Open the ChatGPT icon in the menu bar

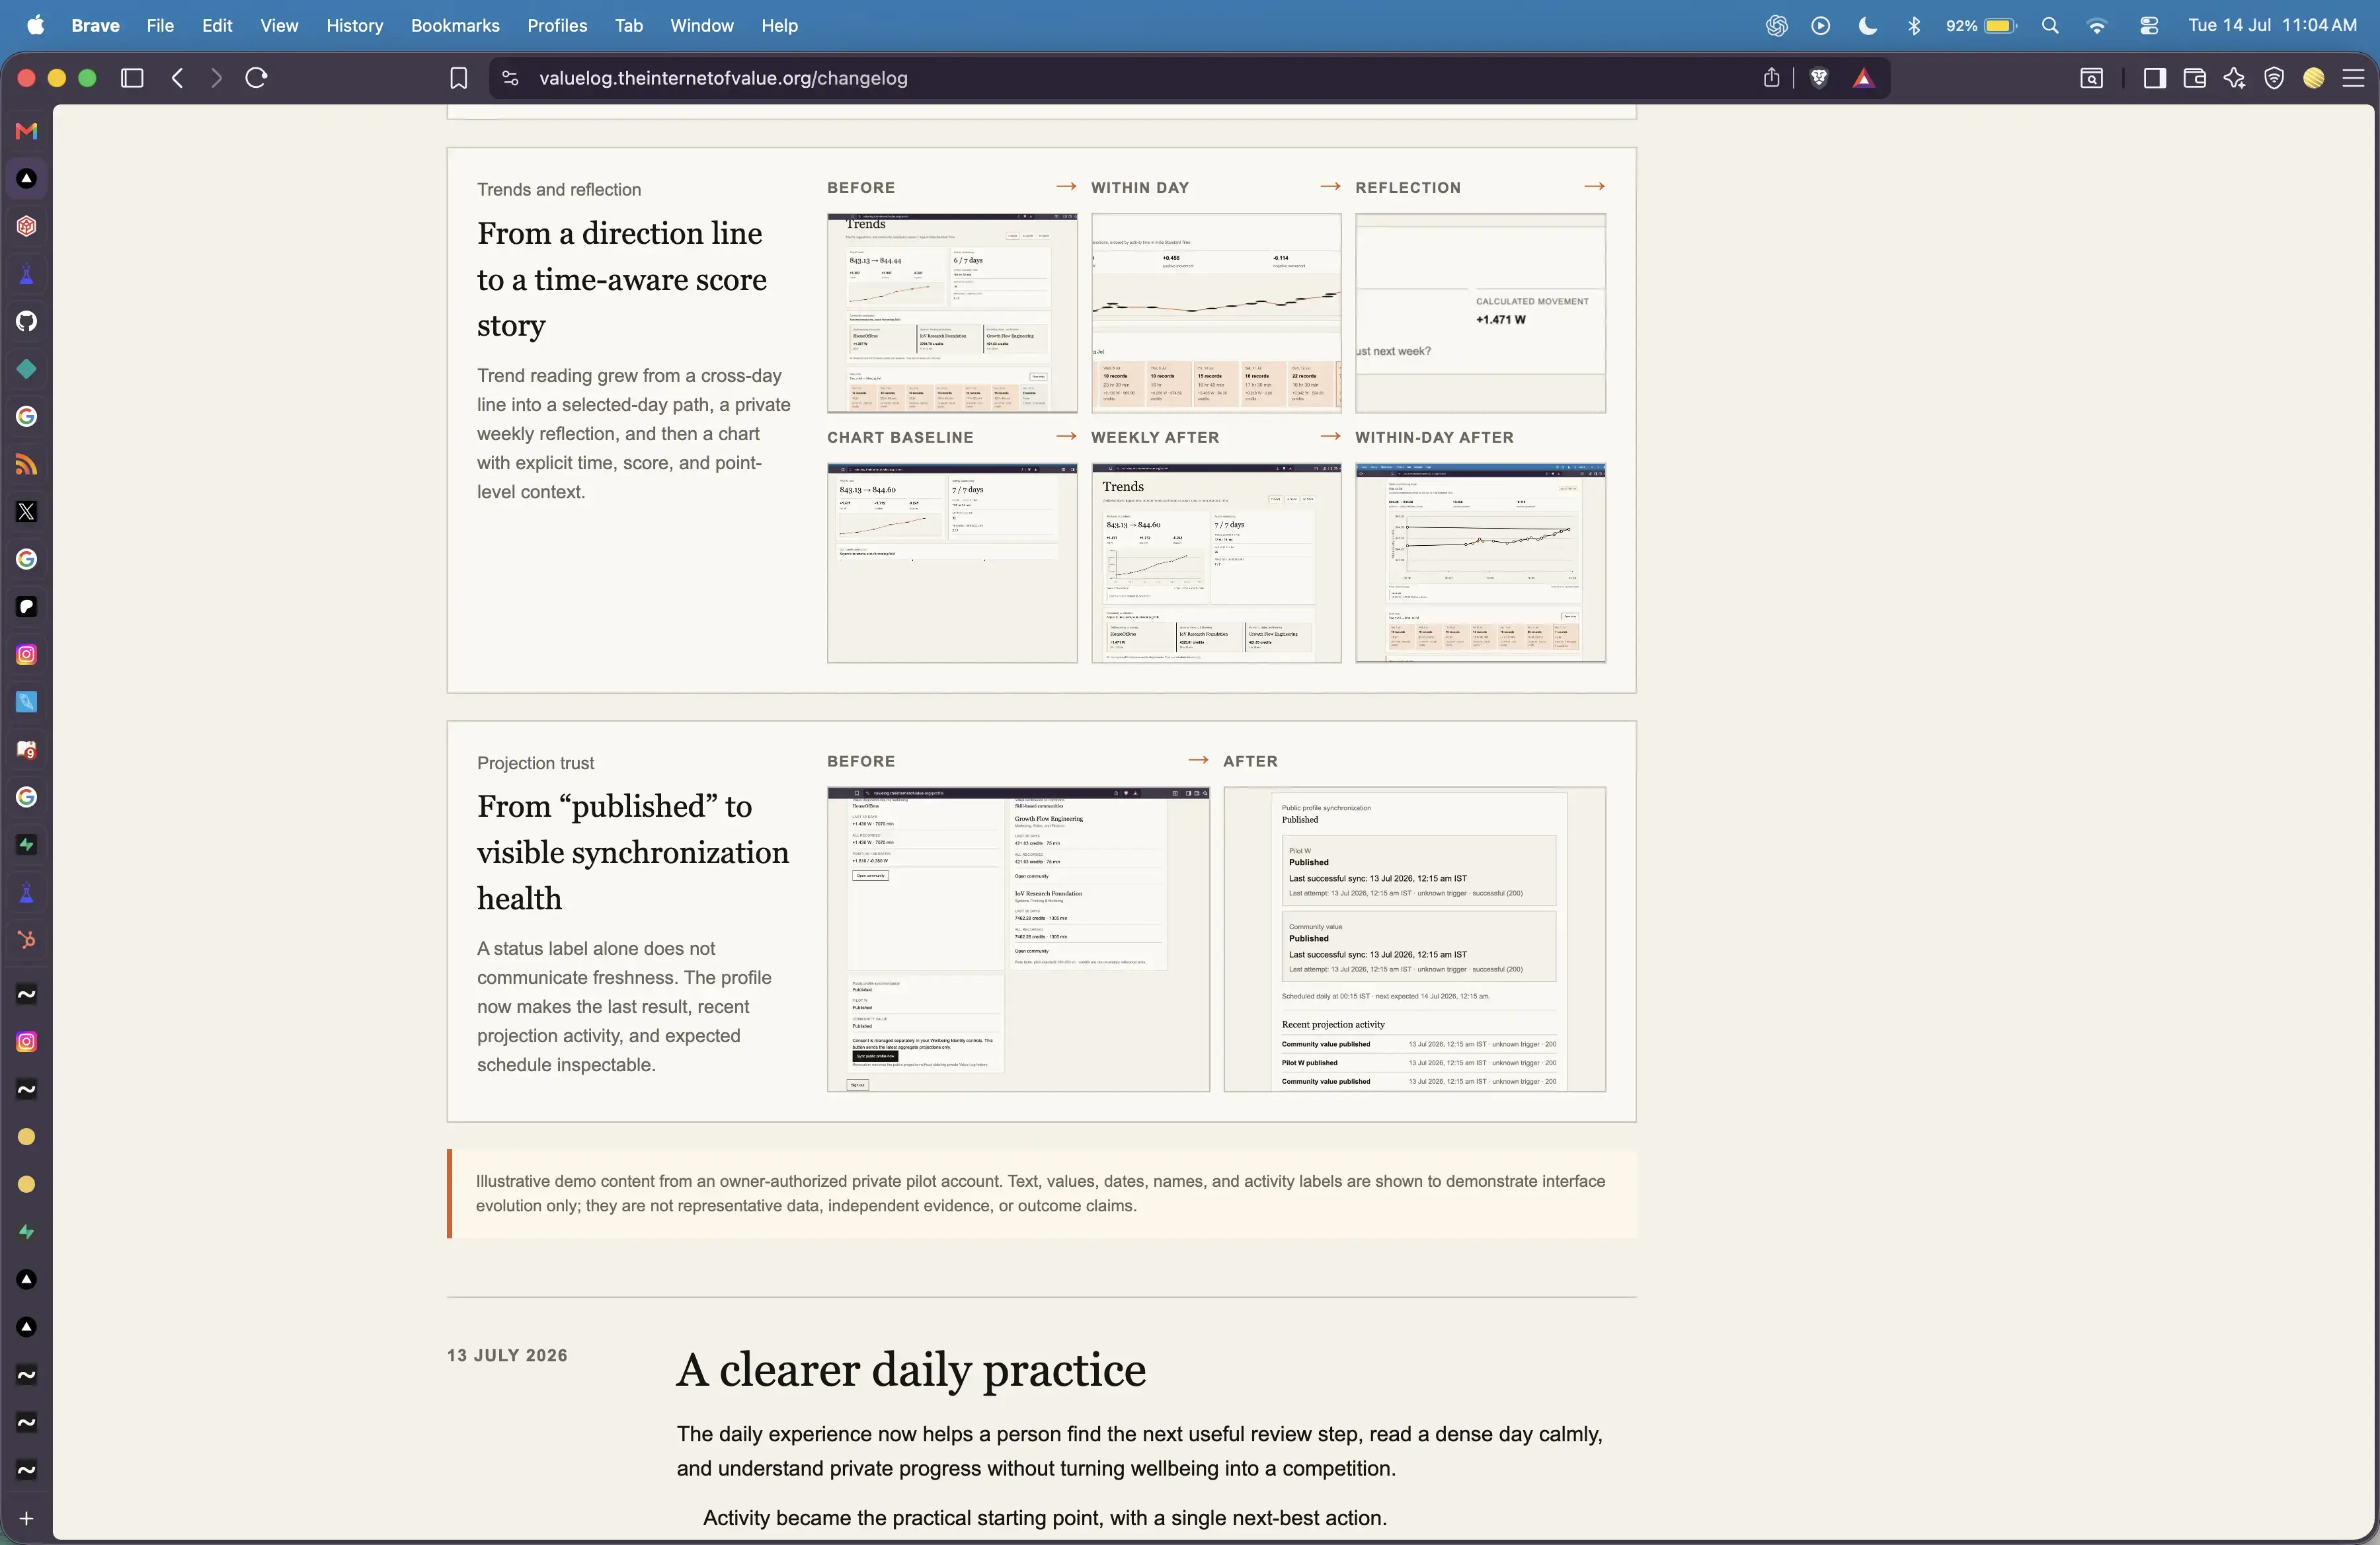click(x=1776, y=26)
